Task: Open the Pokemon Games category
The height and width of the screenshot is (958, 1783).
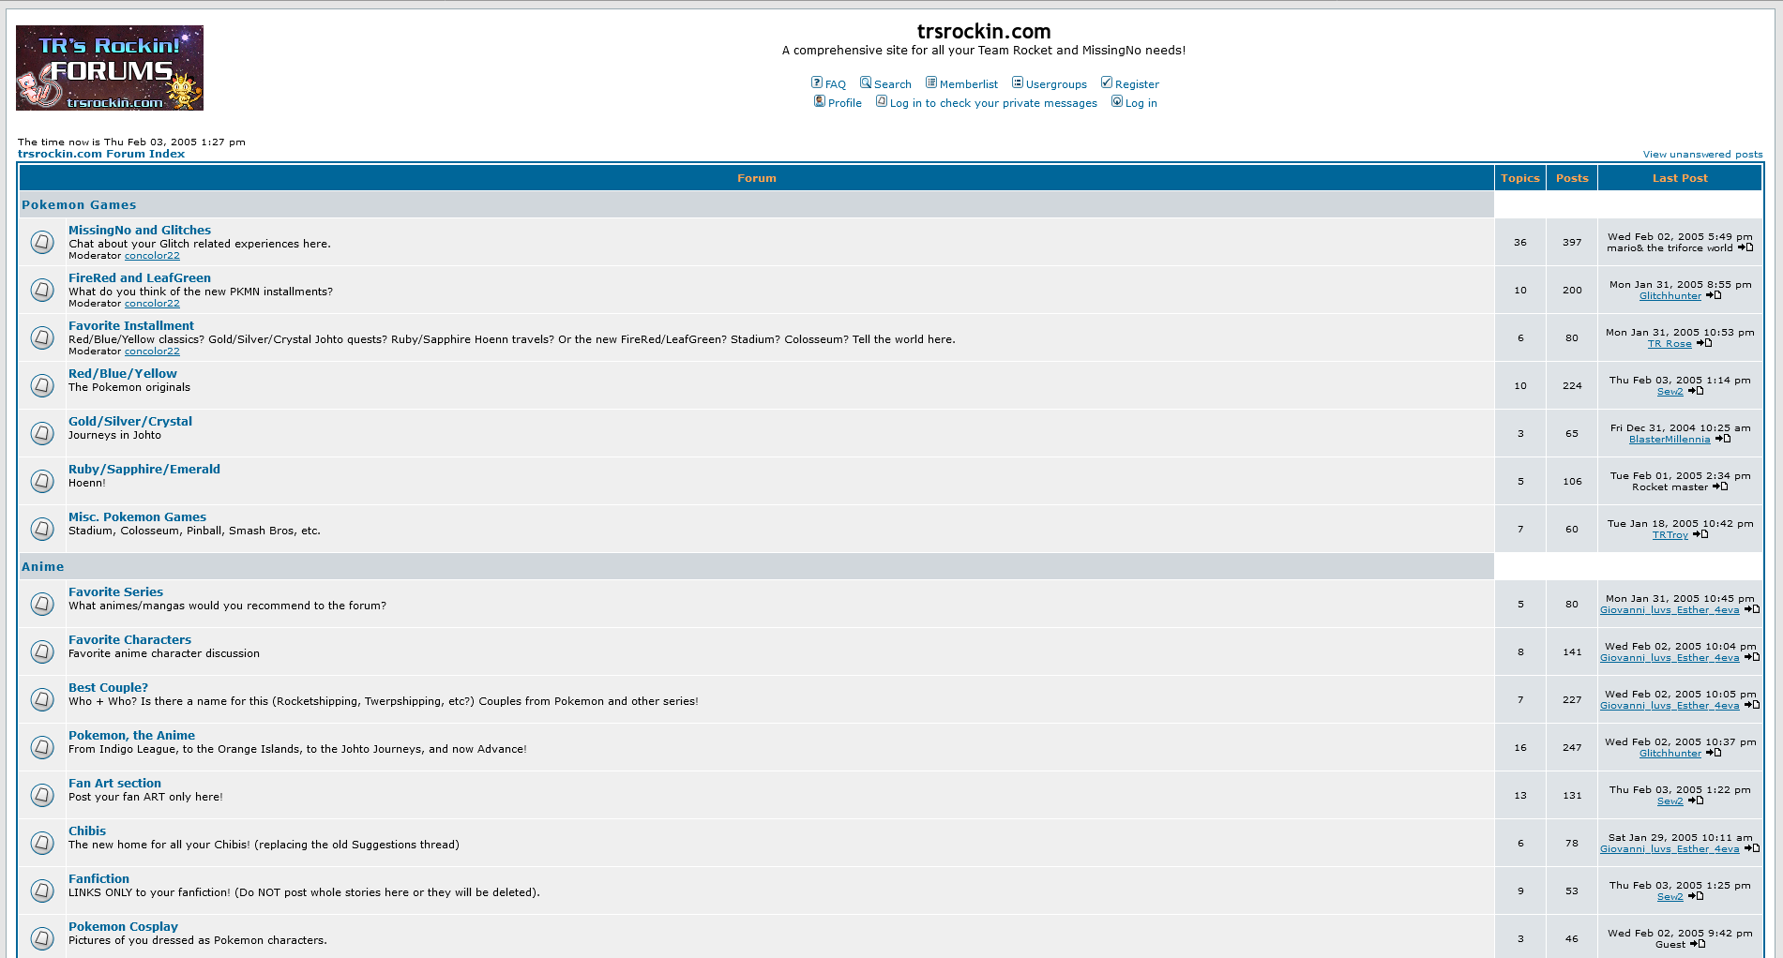Action: tap(79, 204)
